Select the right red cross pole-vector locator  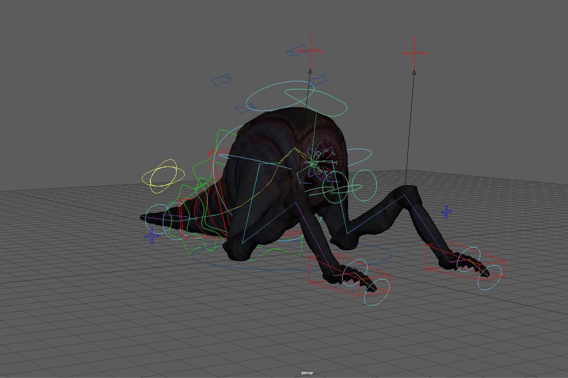pyautogui.click(x=414, y=53)
